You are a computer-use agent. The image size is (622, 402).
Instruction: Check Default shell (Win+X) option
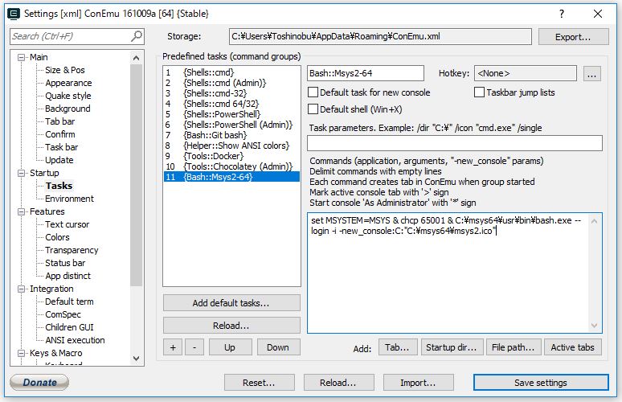point(313,109)
